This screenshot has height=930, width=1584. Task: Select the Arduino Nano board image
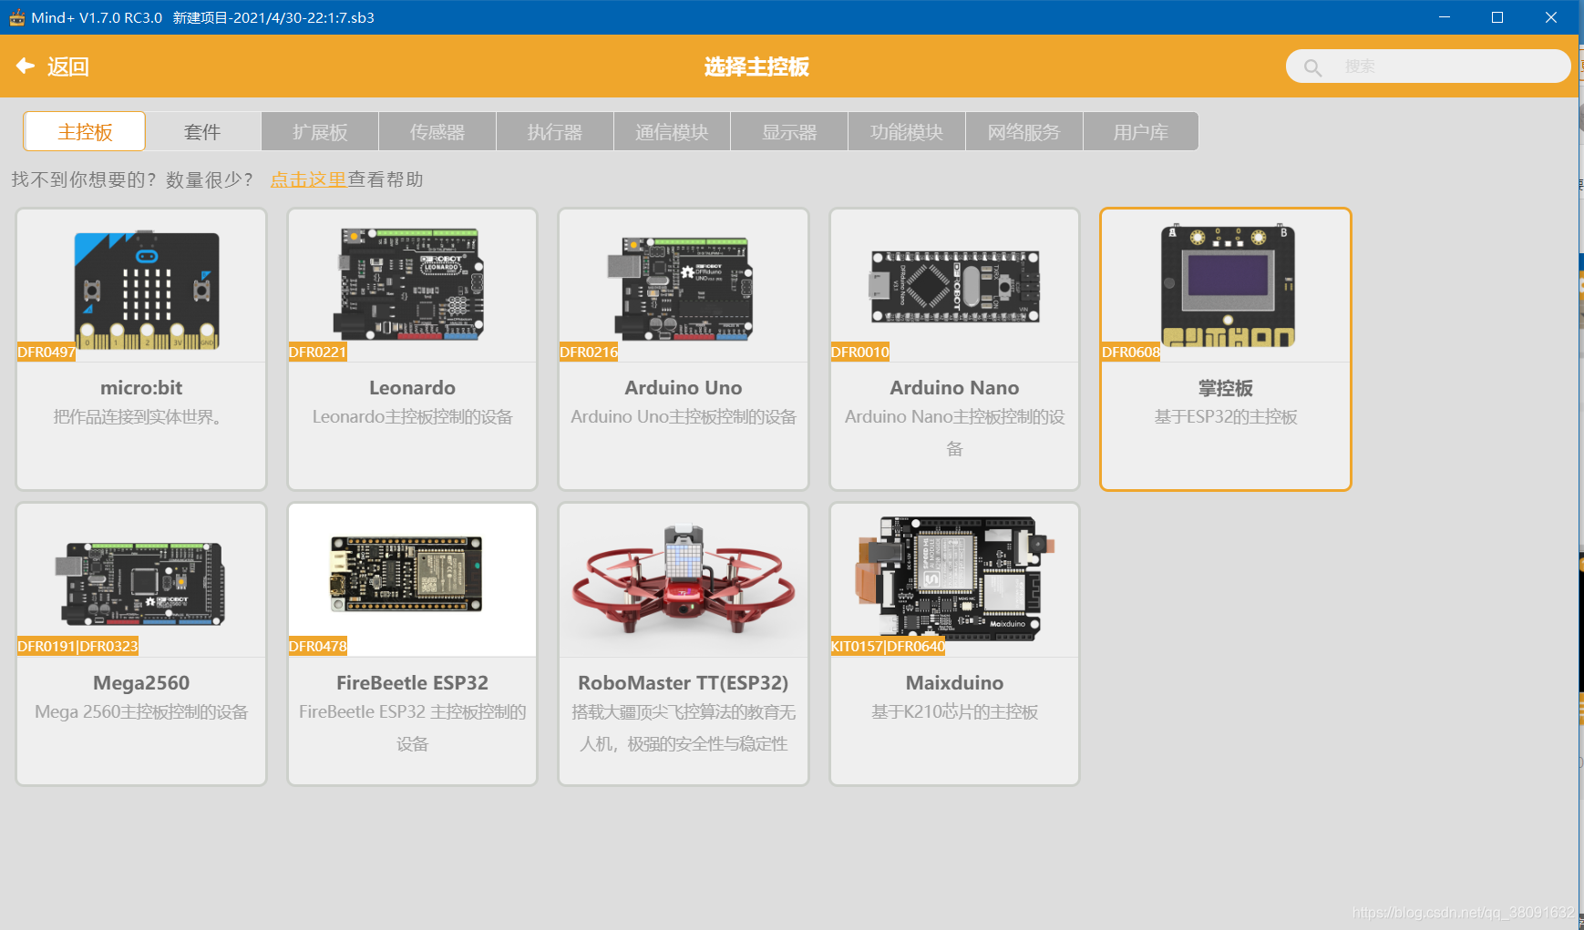click(954, 286)
